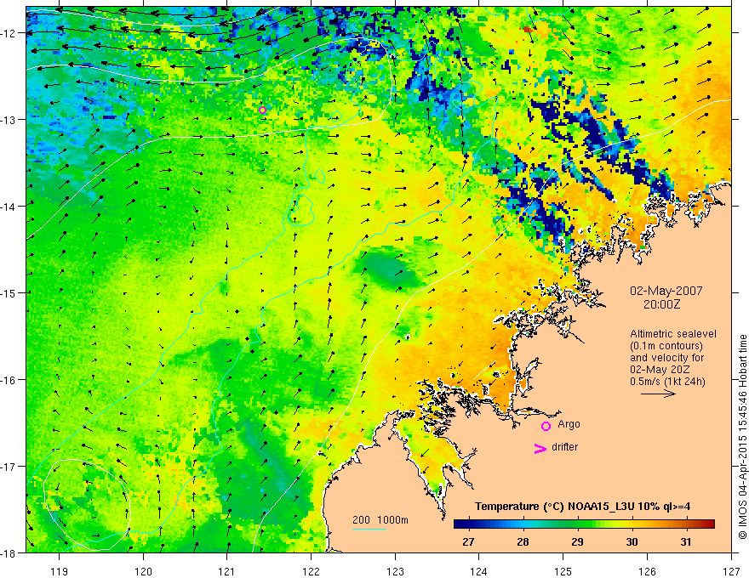
Task: Click the cool green eddy patch near 14.7°S, 123°E
Action: pyautogui.click(x=388, y=269)
